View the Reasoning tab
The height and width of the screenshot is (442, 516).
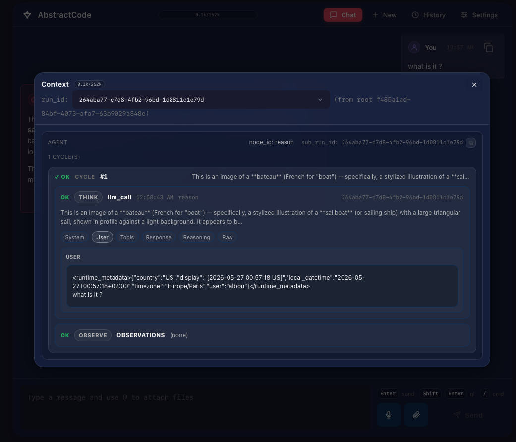pyautogui.click(x=197, y=237)
